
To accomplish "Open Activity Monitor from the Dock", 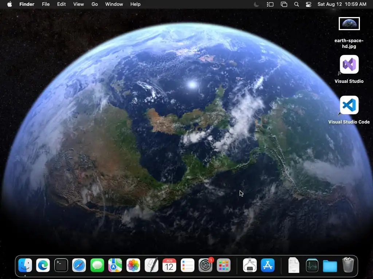I will tap(312, 265).
